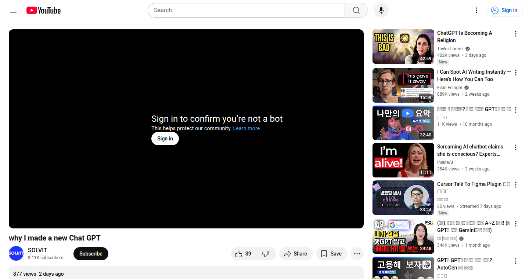Subscribe to SOLVIT channel

coord(91,254)
